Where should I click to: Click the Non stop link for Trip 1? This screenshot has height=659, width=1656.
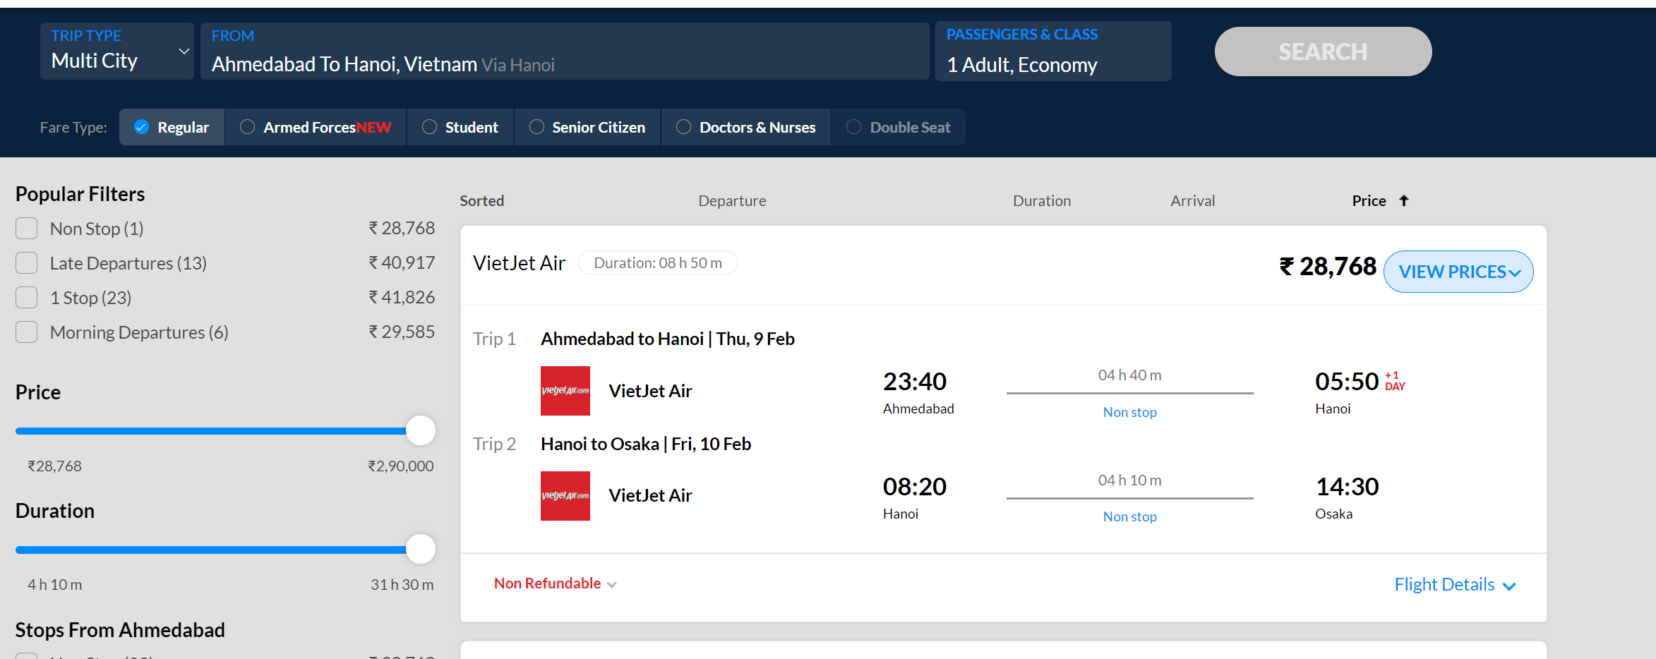coord(1129,412)
